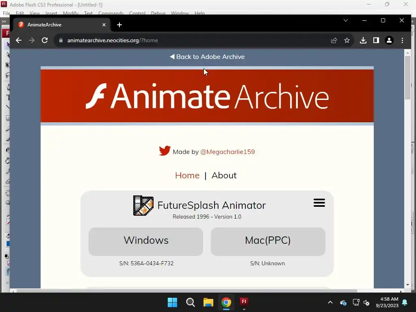
Task: Click the scroll up arrow of the page
Action: 407,53
